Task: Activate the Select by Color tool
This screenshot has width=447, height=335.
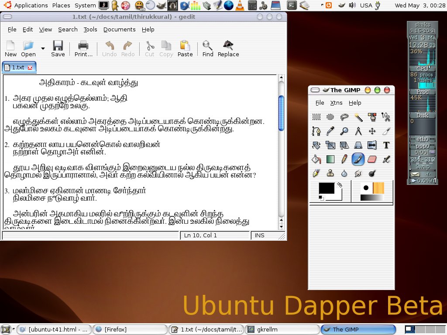Action: click(x=372, y=117)
